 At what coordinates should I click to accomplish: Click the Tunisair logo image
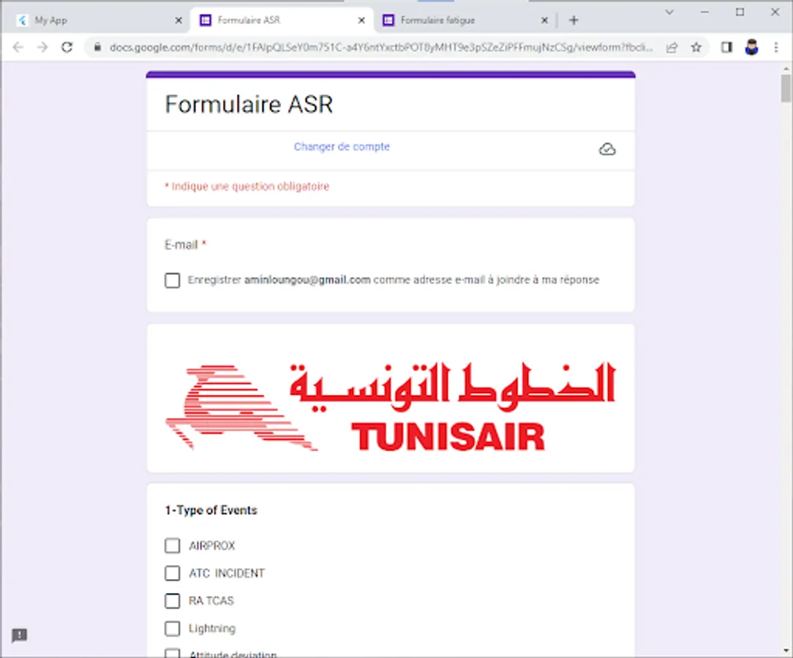click(391, 406)
